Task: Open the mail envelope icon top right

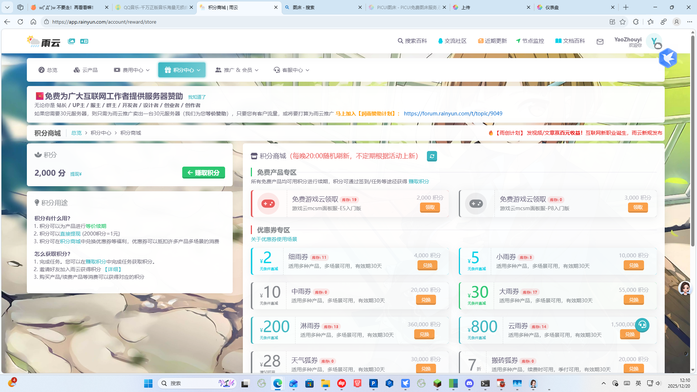Action: point(600,42)
